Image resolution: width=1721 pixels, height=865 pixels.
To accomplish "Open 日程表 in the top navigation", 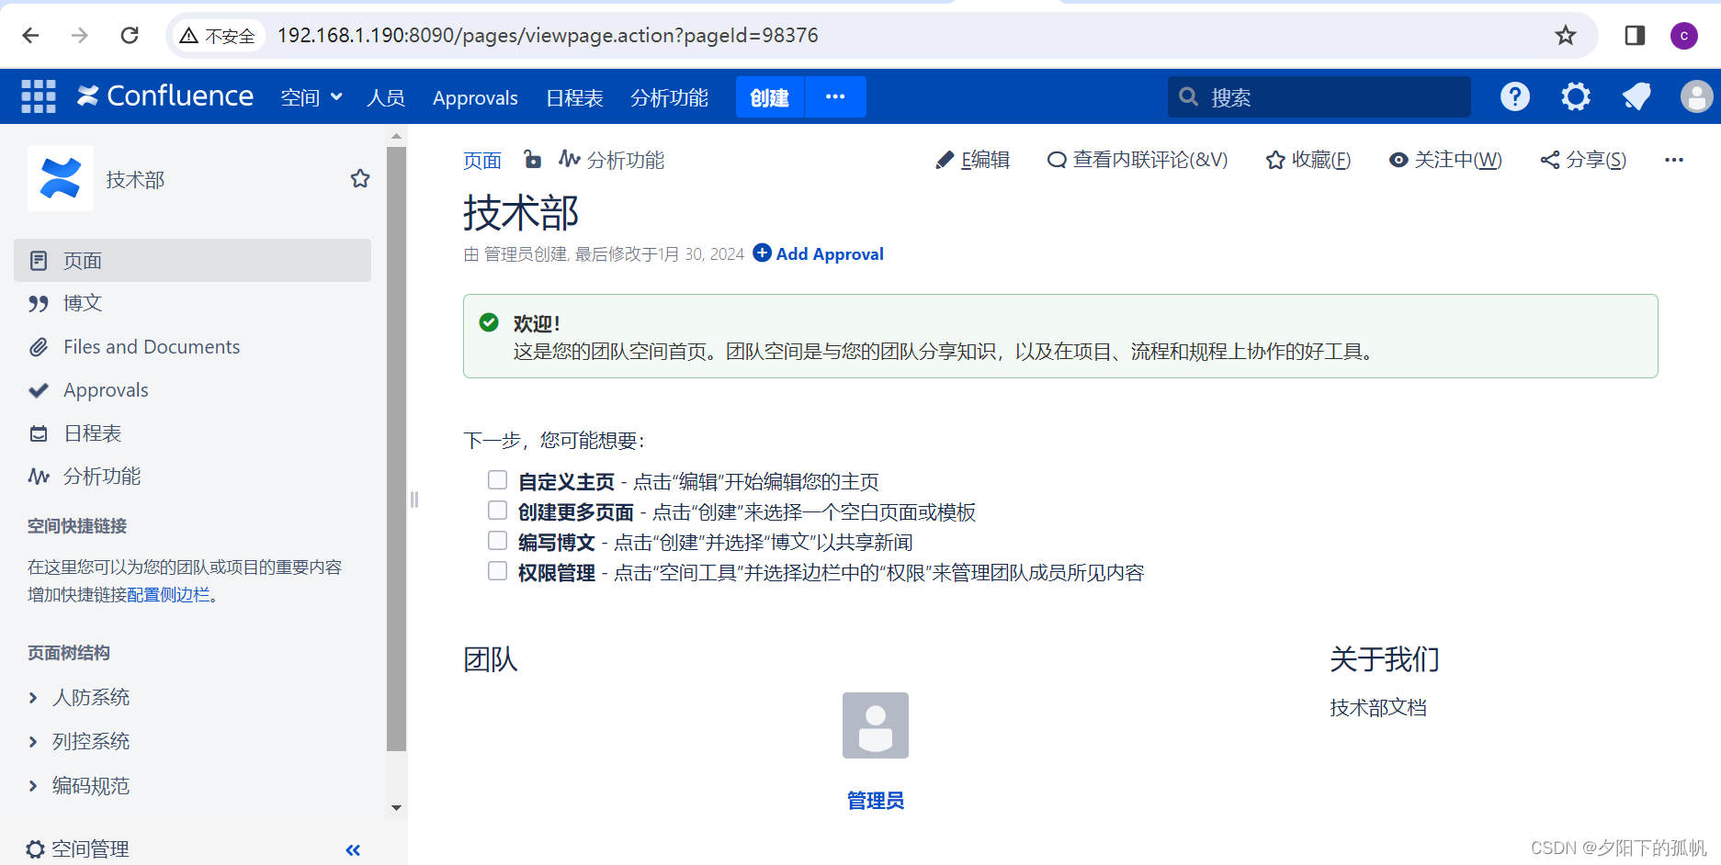I will (574, 97).
